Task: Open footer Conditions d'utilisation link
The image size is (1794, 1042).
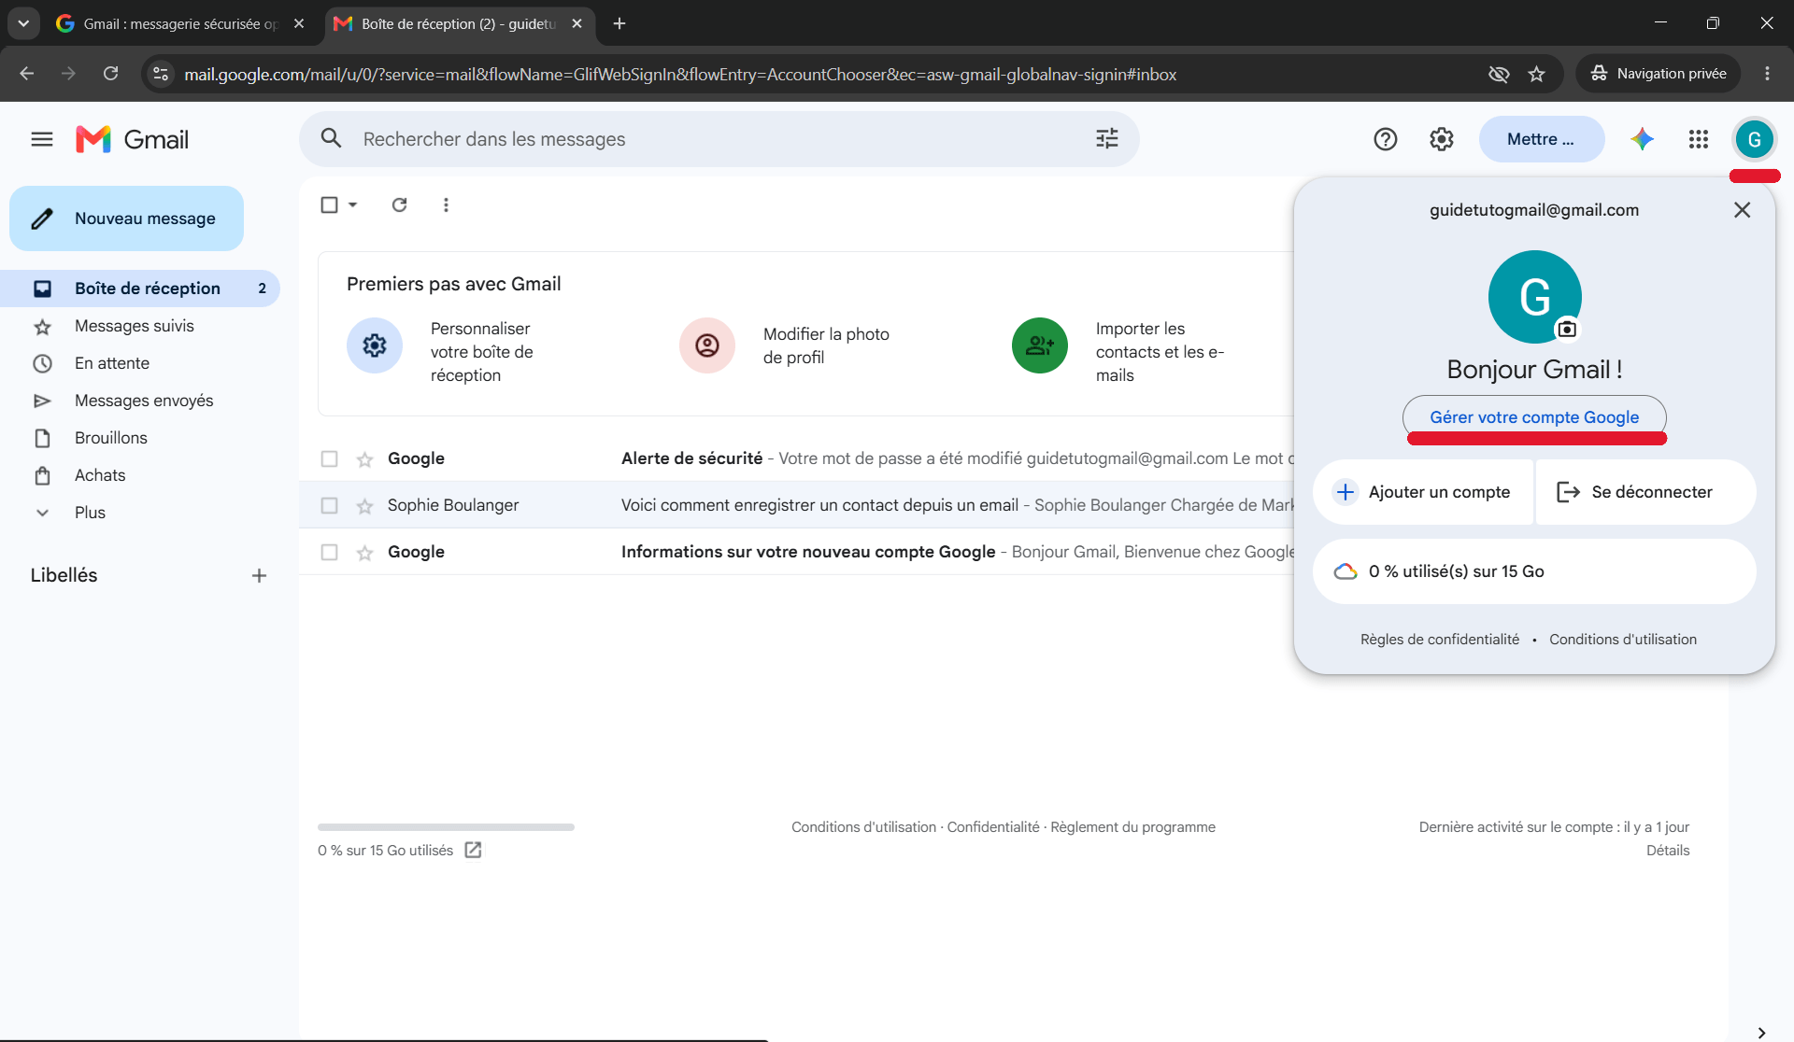Action: pos(863,827)
